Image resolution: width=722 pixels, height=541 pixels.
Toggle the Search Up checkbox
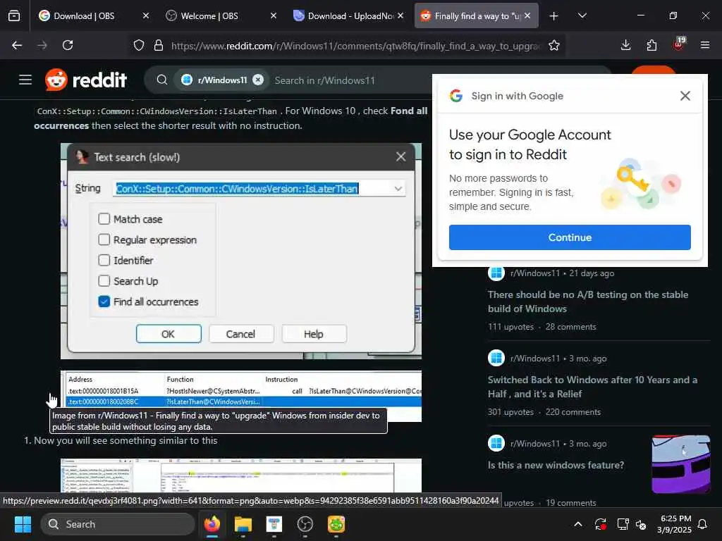(x=104, y=280)
